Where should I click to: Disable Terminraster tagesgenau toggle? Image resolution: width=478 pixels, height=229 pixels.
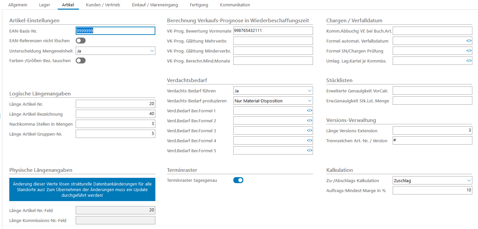pos(238,180)
